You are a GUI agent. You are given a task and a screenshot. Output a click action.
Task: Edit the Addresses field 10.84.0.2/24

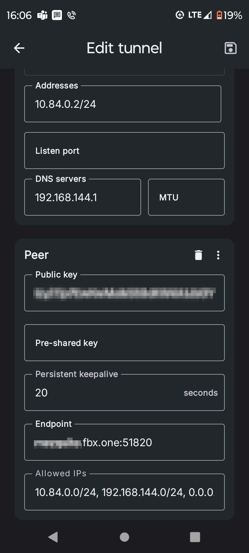pos(123,104)
